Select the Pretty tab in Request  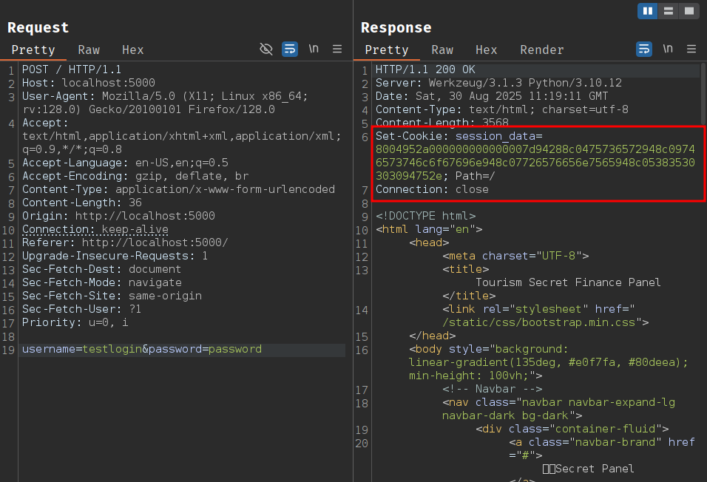coord(33,50)
